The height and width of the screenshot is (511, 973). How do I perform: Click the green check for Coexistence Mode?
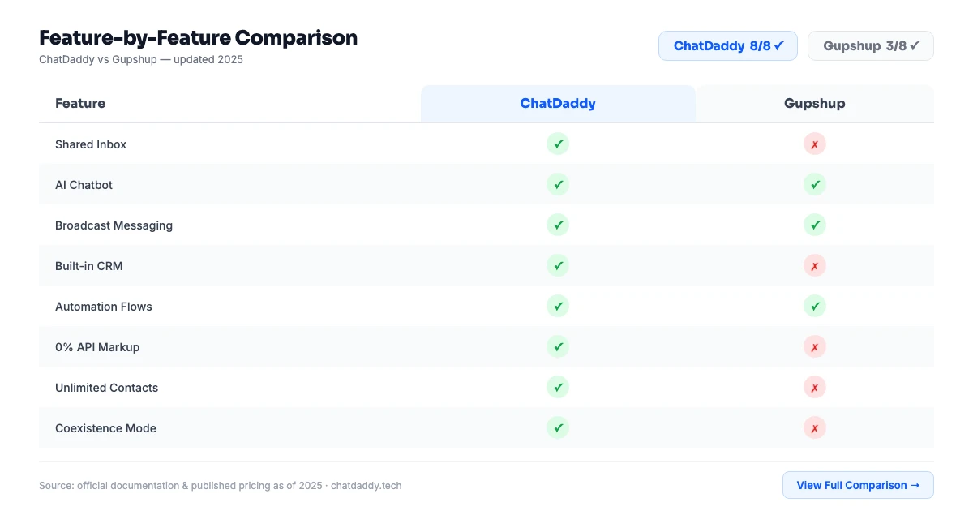(557, 427)
